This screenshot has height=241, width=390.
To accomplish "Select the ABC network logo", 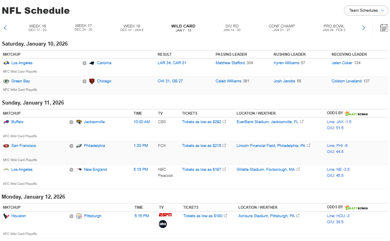I will coord(163,224).
